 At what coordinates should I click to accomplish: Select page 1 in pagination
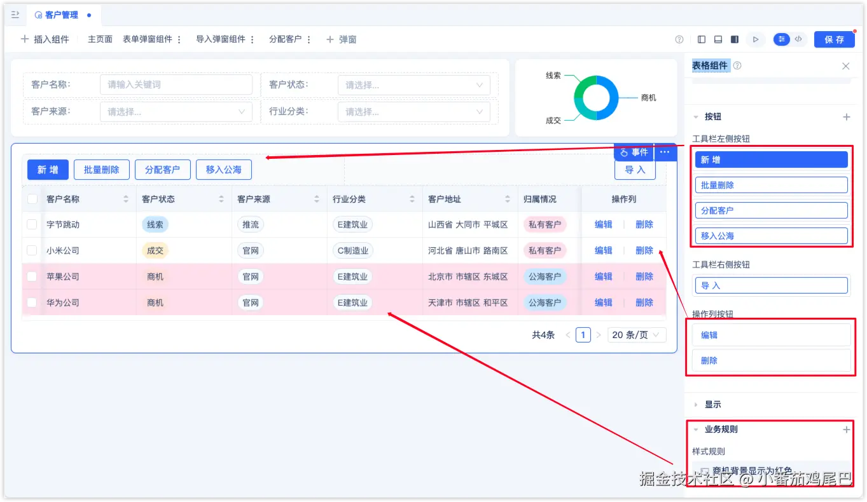click(x=583, y=335)
